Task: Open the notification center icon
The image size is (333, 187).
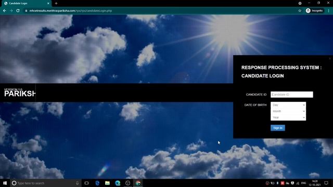Action: [326, 183]
